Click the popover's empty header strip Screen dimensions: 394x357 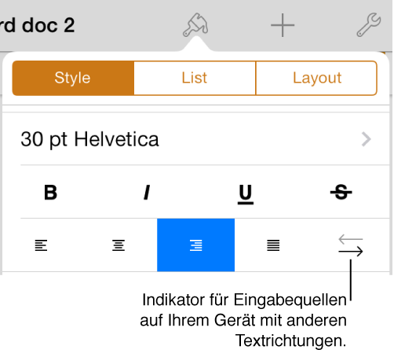(195, 109)
